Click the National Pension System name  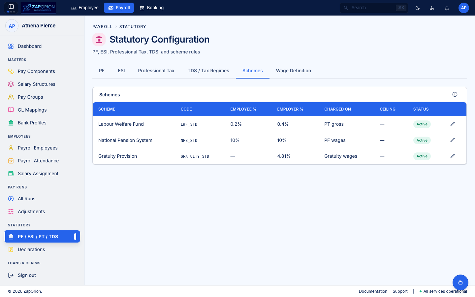(125, 140)
